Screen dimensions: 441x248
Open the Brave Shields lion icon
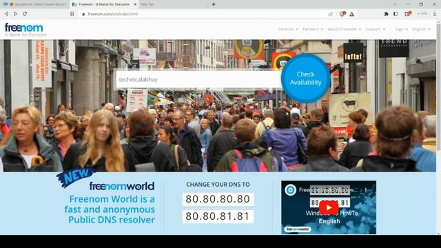pos(342,14)
